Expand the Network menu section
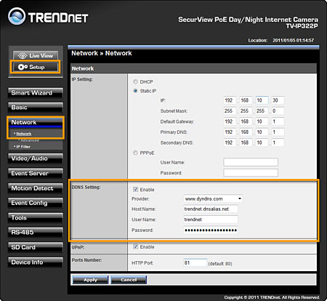 click(x=36, y=122)
